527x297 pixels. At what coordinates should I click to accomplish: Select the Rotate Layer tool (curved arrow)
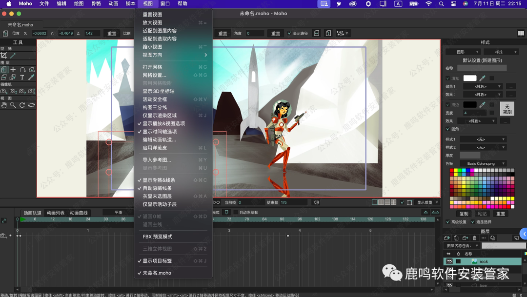pyautogui.click(x=22, y=70)
